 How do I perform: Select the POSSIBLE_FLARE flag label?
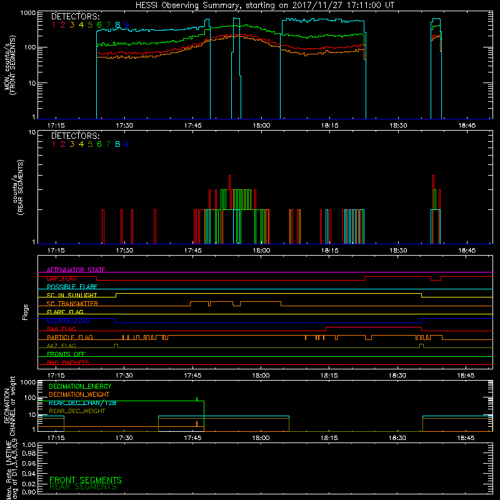click(x=72, y=287)
